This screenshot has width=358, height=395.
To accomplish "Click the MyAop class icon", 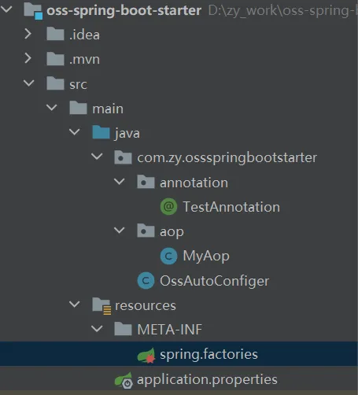I will pos(168,256).
